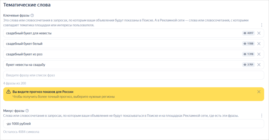Screen dimensions: 269x140
Task: Click help icon next to Ключевые фразы
Action: click(x=32, y=15)
